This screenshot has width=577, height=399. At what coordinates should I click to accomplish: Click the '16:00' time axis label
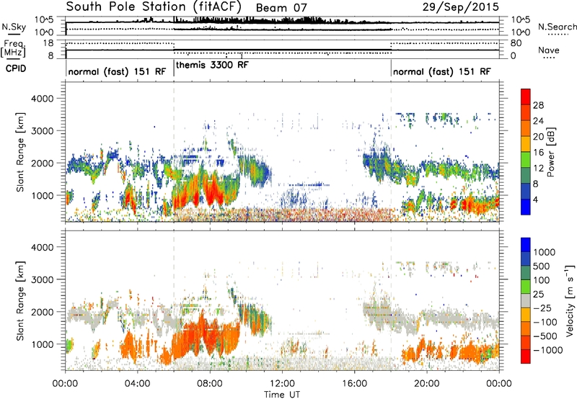pyautogui.click(x=354, y=384)
